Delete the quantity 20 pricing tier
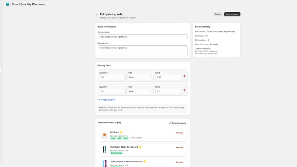 [x=184, y=76]
